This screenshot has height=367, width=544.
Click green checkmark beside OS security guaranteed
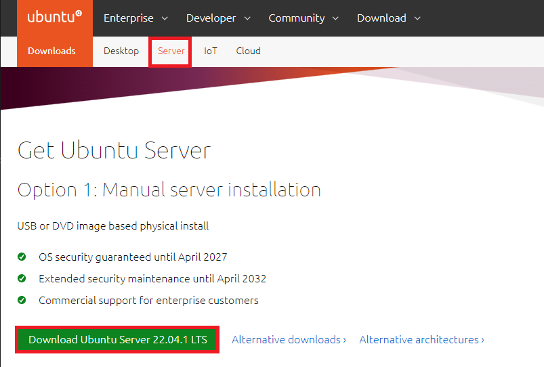coord(22,257)
